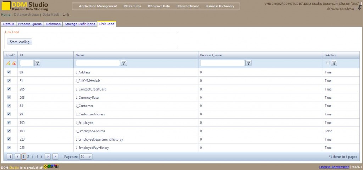The image size is (363, 170).
Task: Click the Start Loading button
Action: 20,42
